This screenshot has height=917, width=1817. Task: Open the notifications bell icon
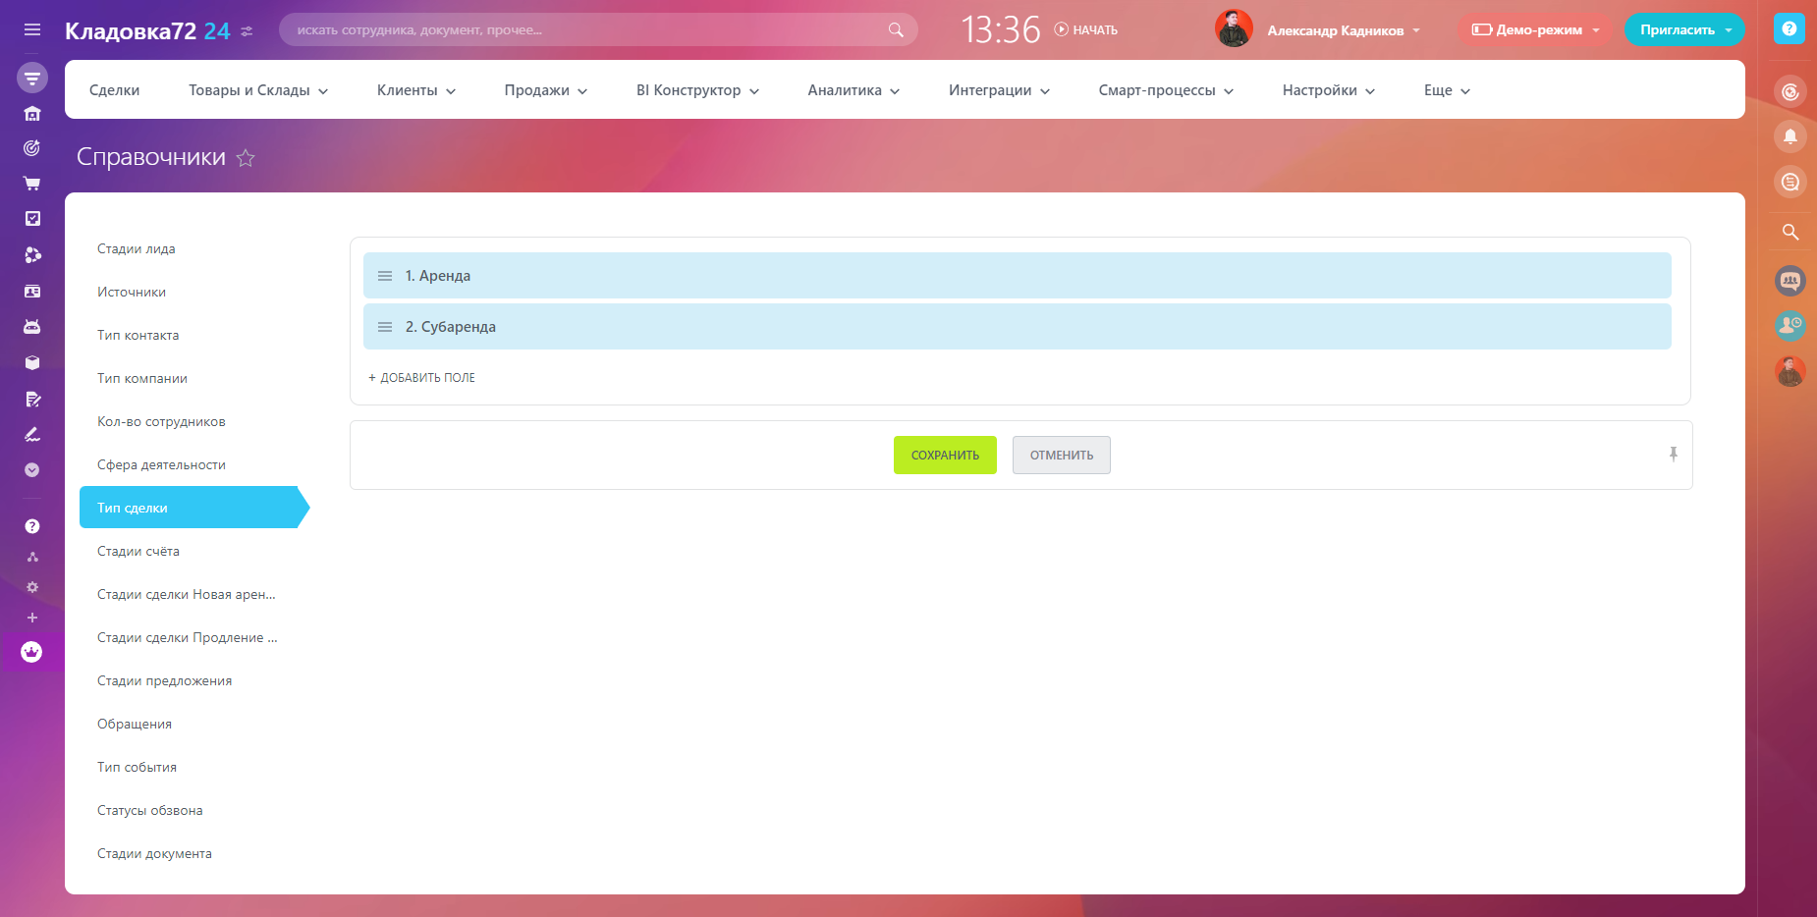[1790, 136]
